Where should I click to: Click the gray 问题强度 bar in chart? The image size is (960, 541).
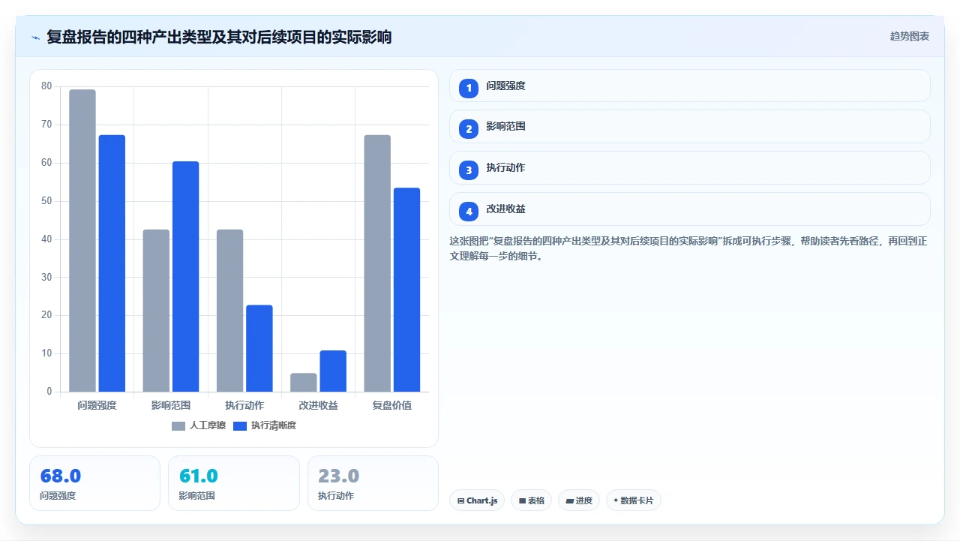point(82,241)
